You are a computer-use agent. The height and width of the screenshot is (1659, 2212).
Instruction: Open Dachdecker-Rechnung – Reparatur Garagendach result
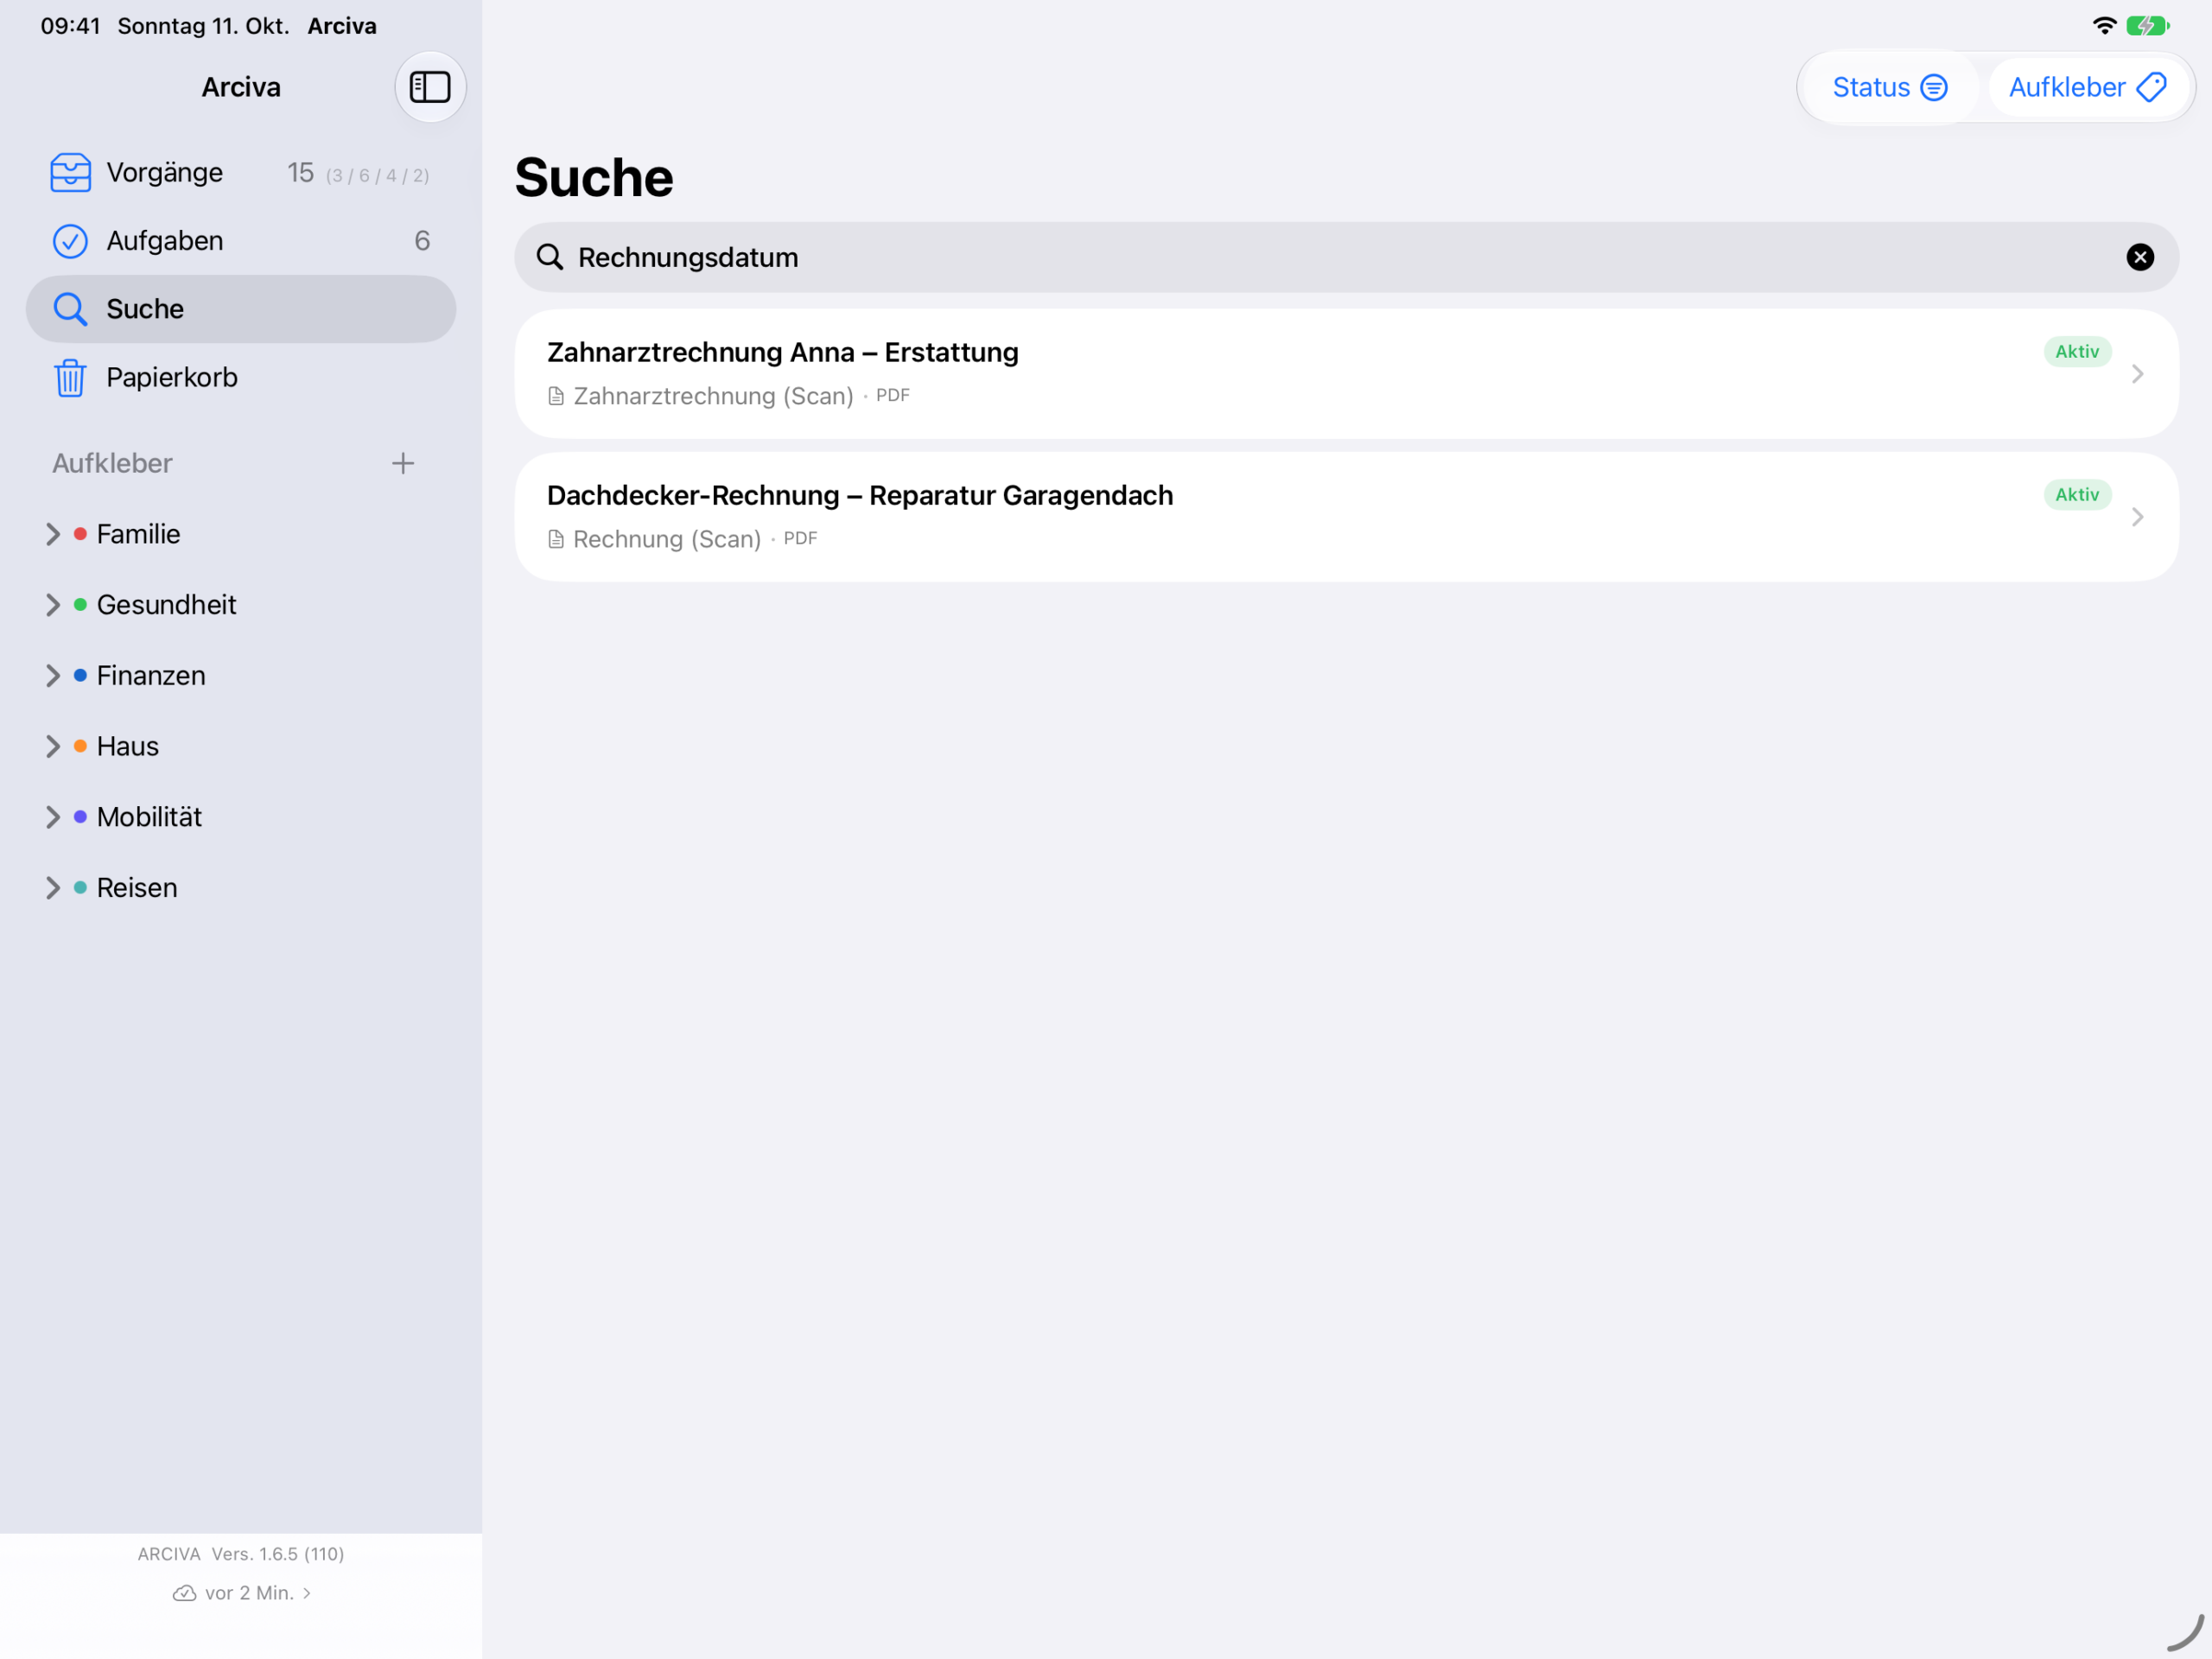click(x=1346, y=517)
